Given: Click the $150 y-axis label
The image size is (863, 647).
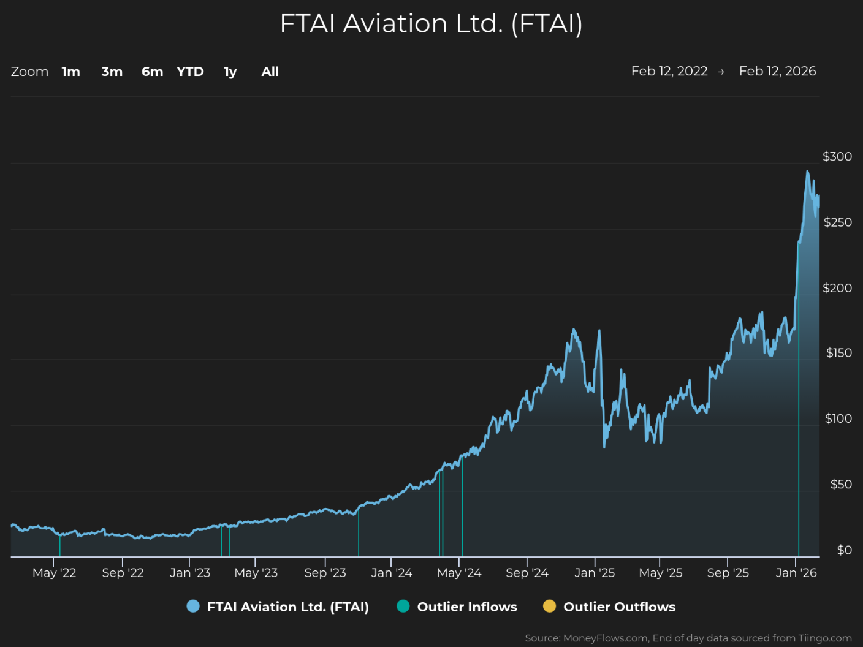Looking at the screenshot, I should (838, 352).
